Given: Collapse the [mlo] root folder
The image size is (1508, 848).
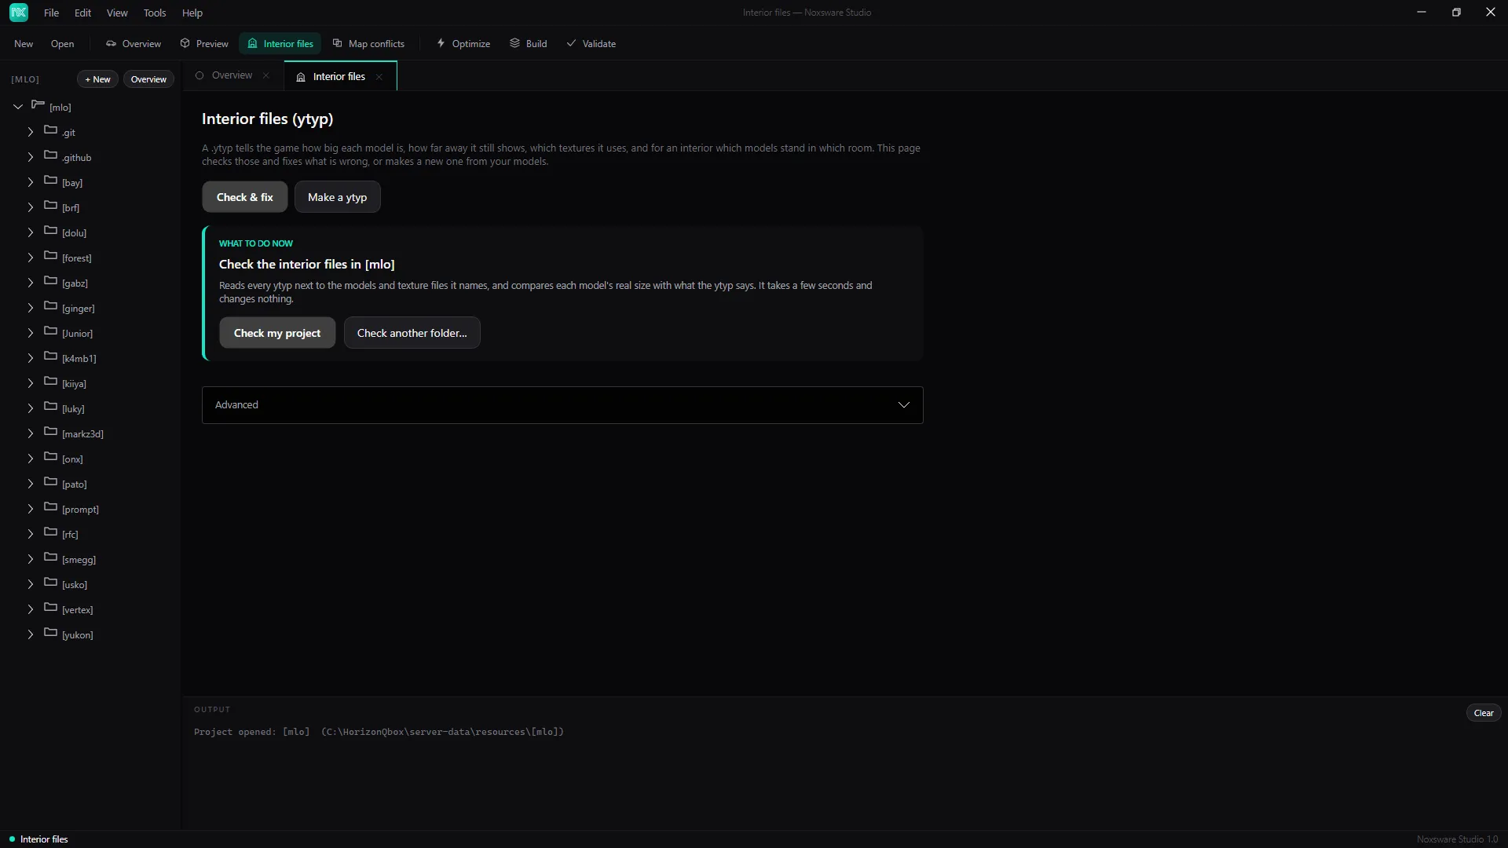Looking at the screenshot, I should click(x=18, y=107).
